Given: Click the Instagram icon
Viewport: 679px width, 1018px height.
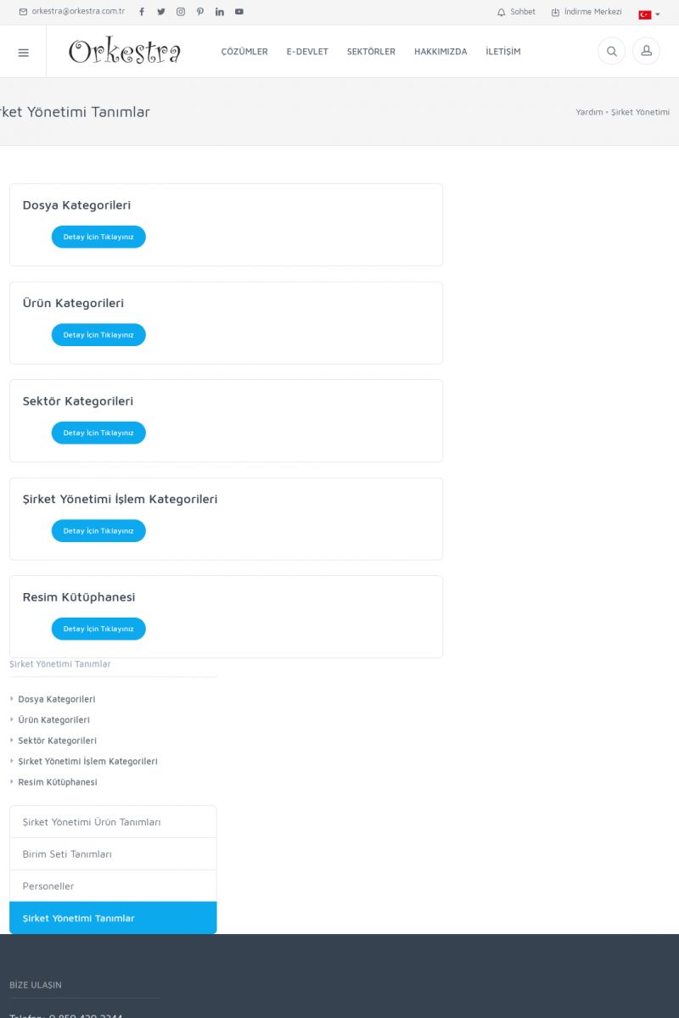Looking at the screenshot, I should (181, 12).
